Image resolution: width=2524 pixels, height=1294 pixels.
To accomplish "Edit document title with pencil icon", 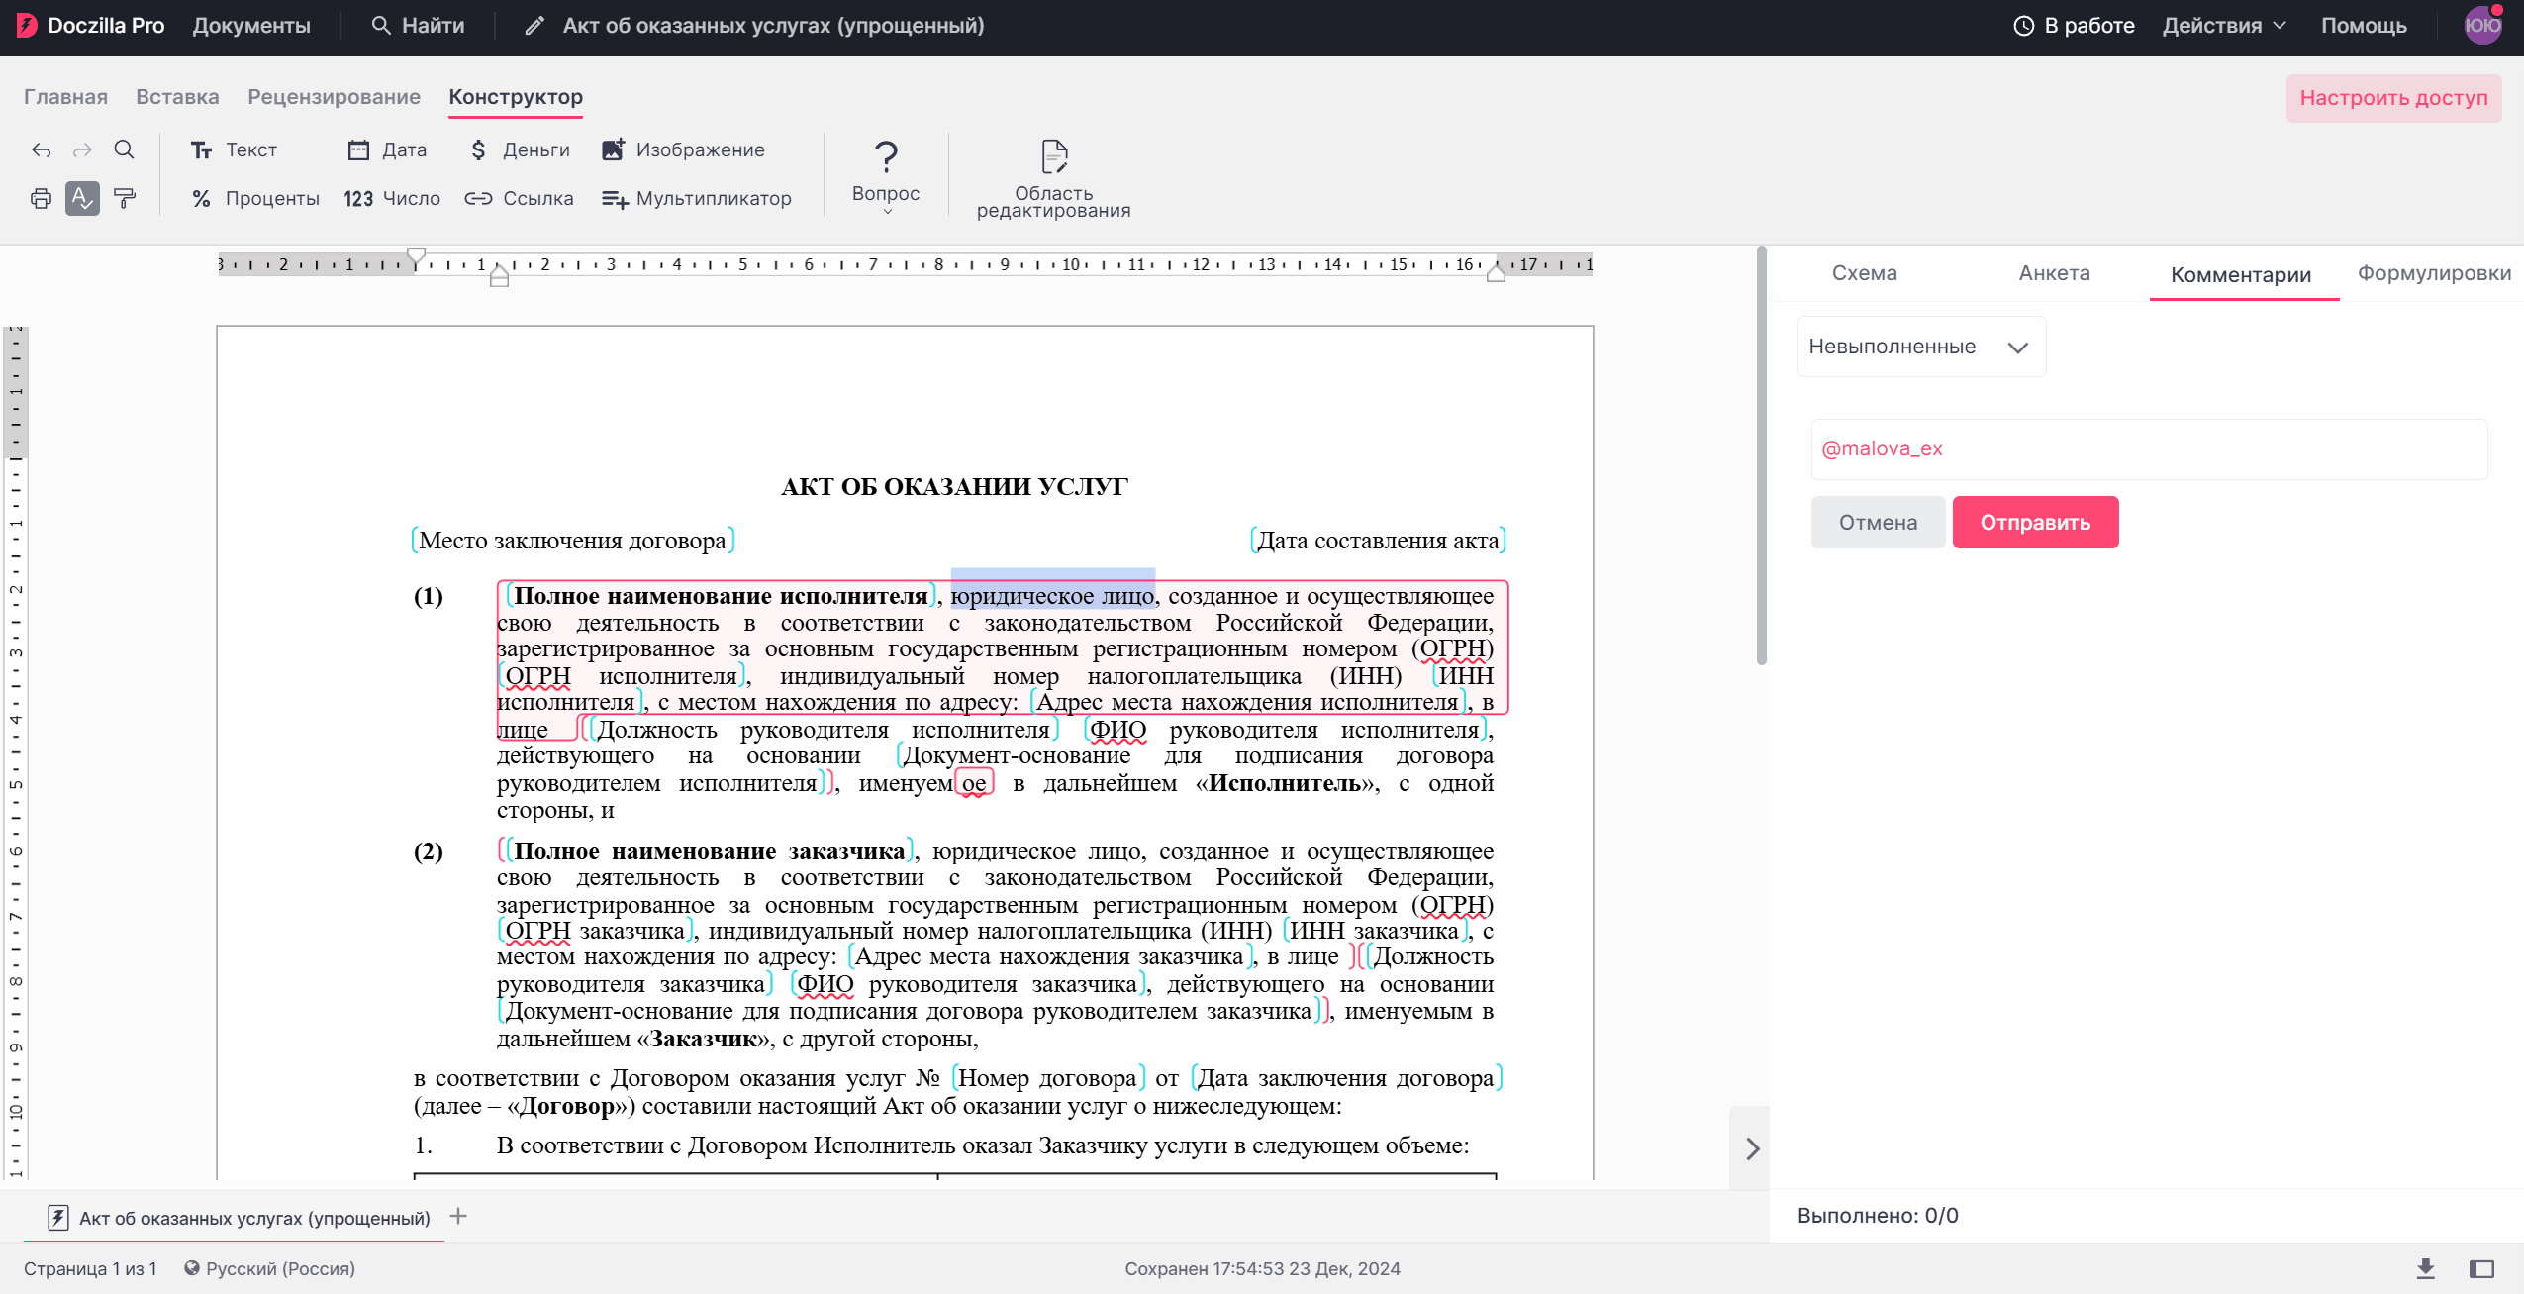I will 534,26.
